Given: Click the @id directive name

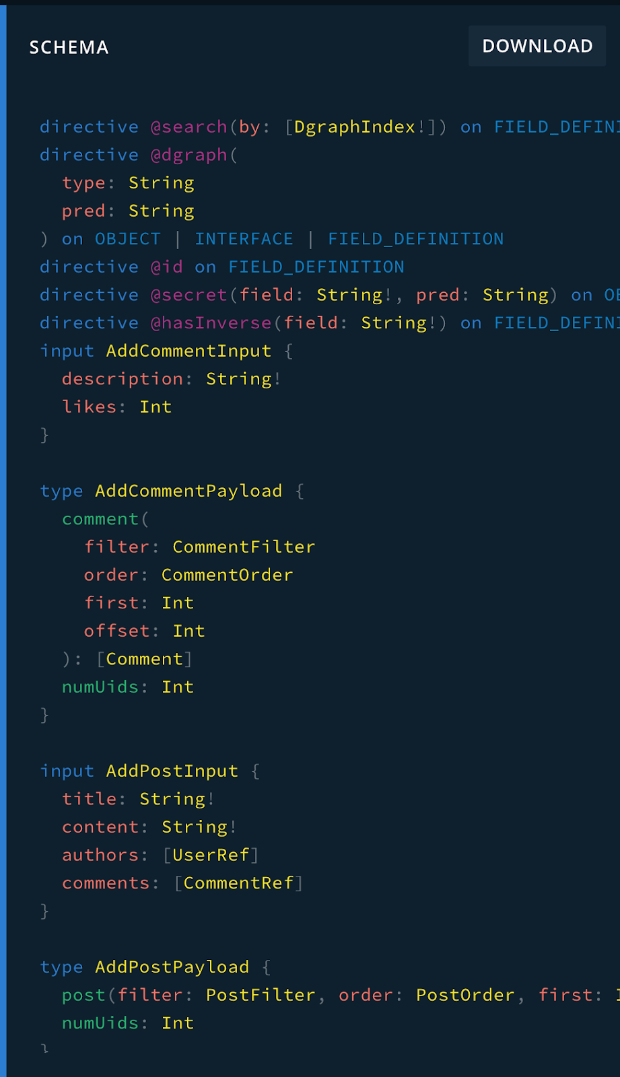Looking at the screenshot, I should (x=167, y=267).
